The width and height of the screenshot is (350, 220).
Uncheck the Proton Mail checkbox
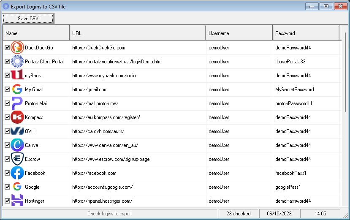point(7,103)
